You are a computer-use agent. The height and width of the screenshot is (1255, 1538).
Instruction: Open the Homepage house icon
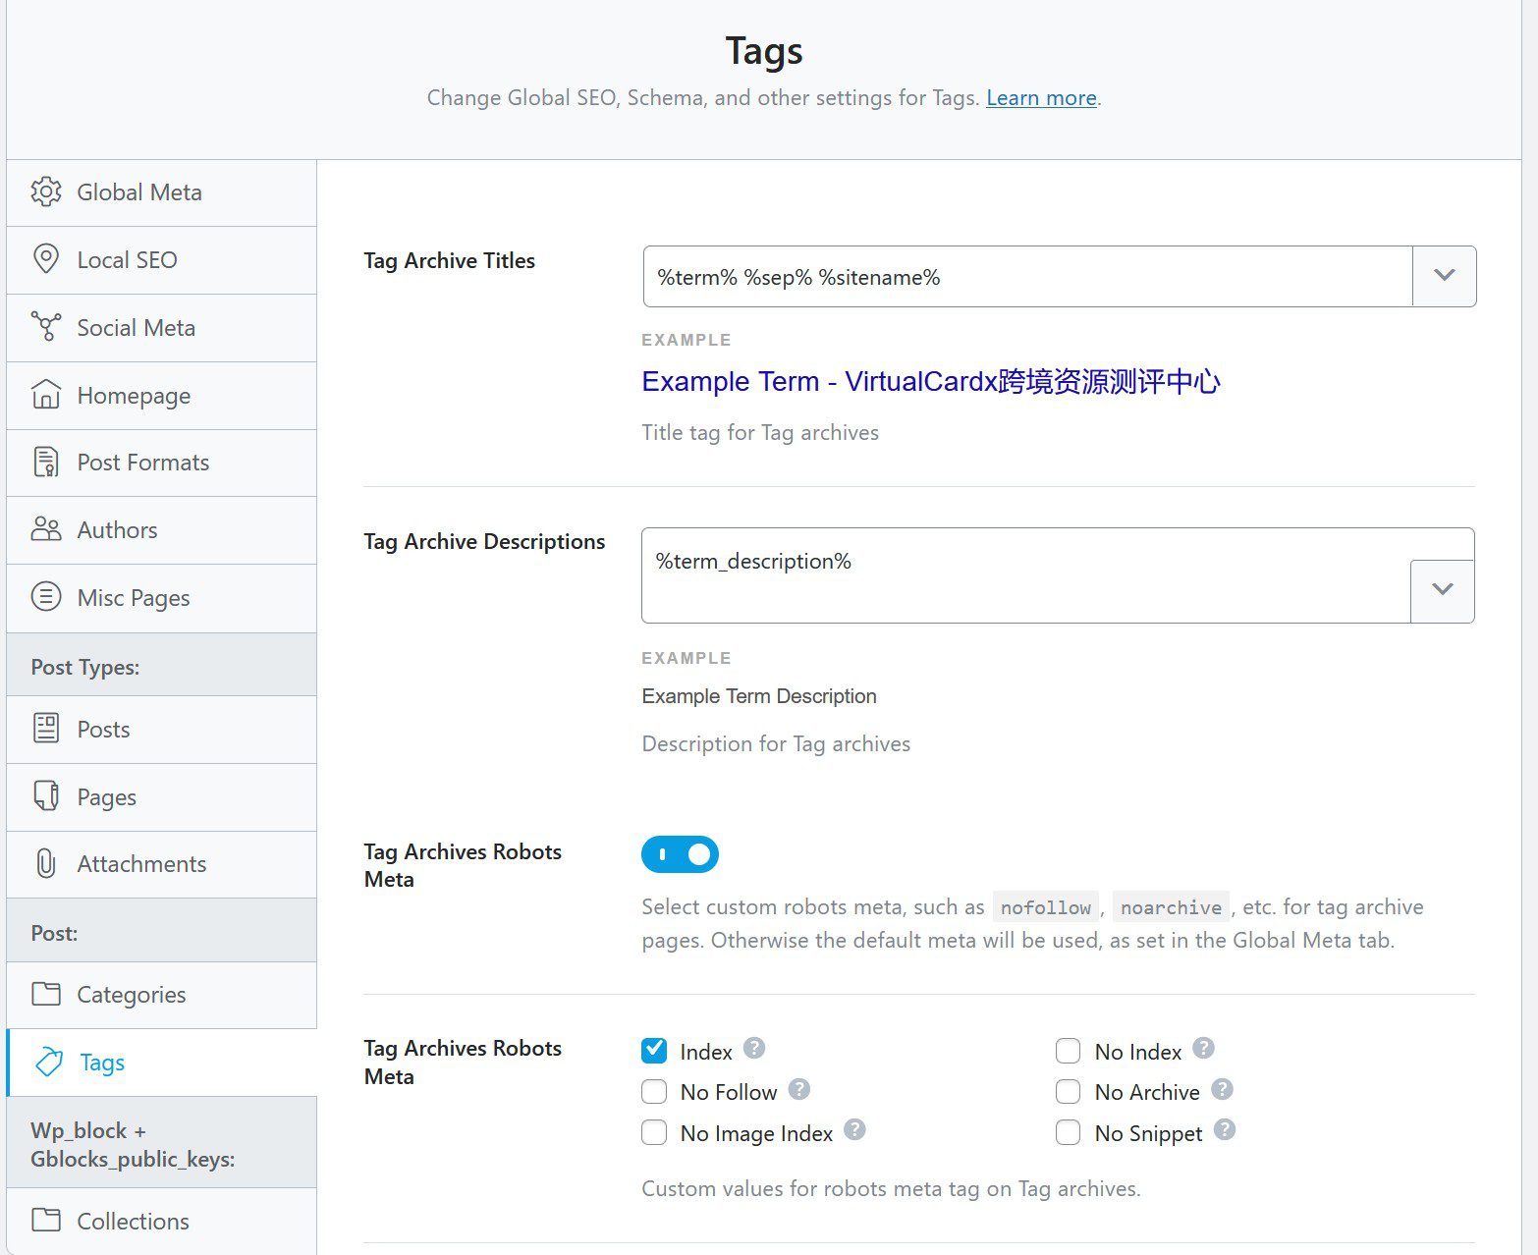pos(46,395)
